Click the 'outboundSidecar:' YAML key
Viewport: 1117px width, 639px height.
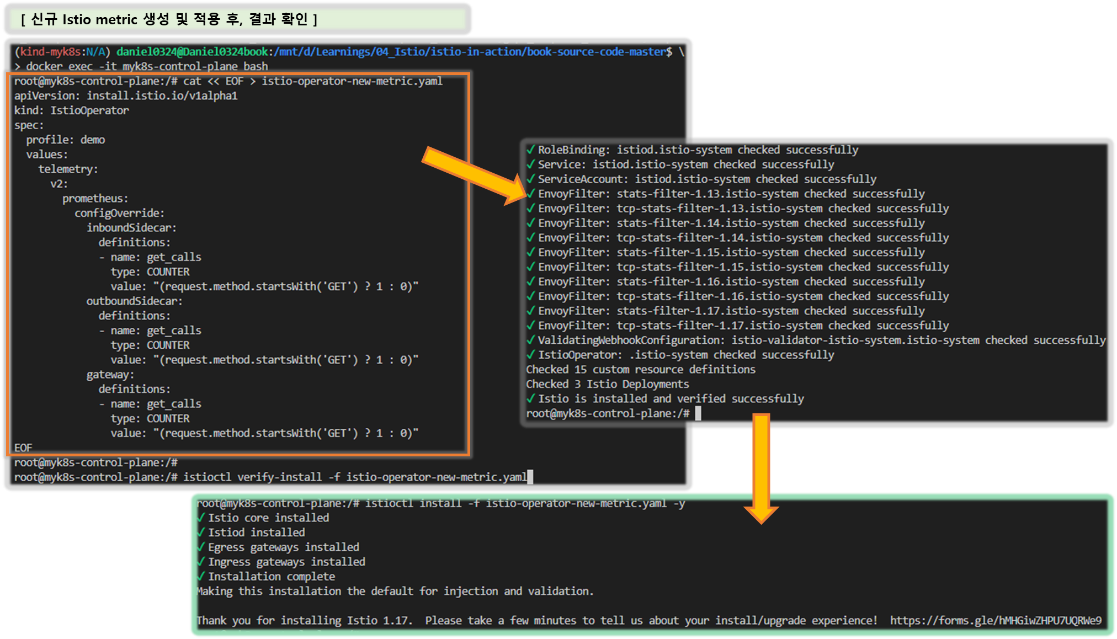[x=134, y=301]
